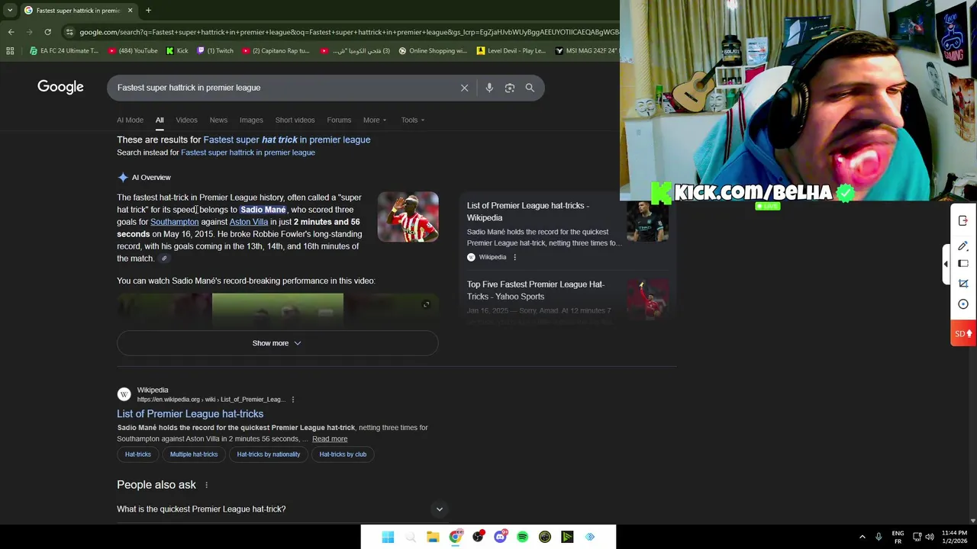This screenshot has height=549, width=977.
Task: Open the tab search dropdown arrow
Action: pos(10,11)
